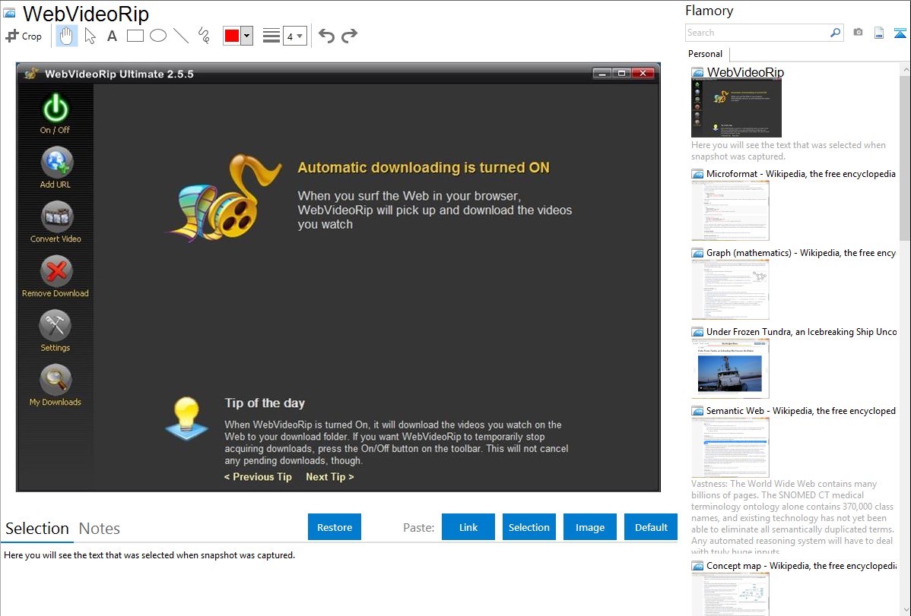The image size is (911, 616).
Task: Select the Crop tool
Action: [24, 36]
